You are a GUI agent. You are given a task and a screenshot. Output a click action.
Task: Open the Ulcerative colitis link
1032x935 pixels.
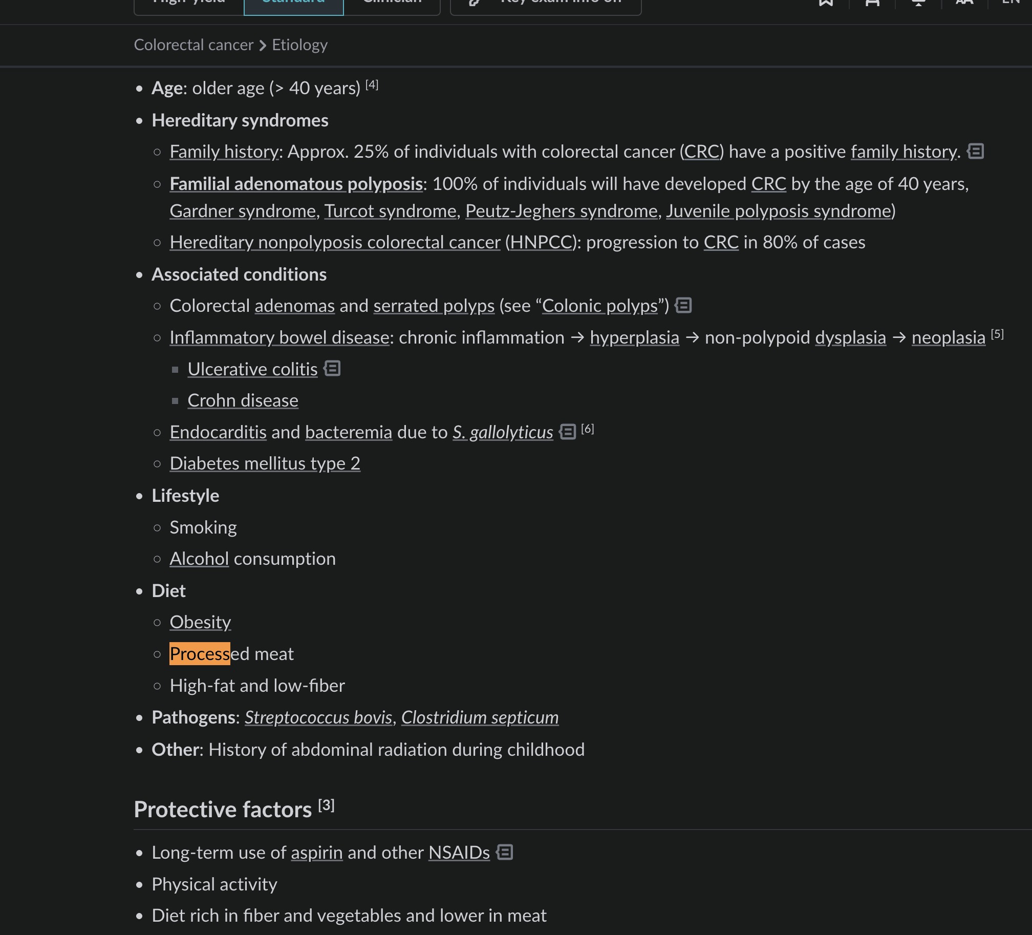point(252,369)
